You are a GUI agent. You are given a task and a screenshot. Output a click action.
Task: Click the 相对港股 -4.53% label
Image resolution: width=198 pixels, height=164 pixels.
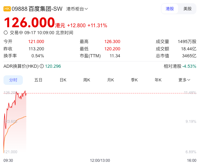click(180, 66)
